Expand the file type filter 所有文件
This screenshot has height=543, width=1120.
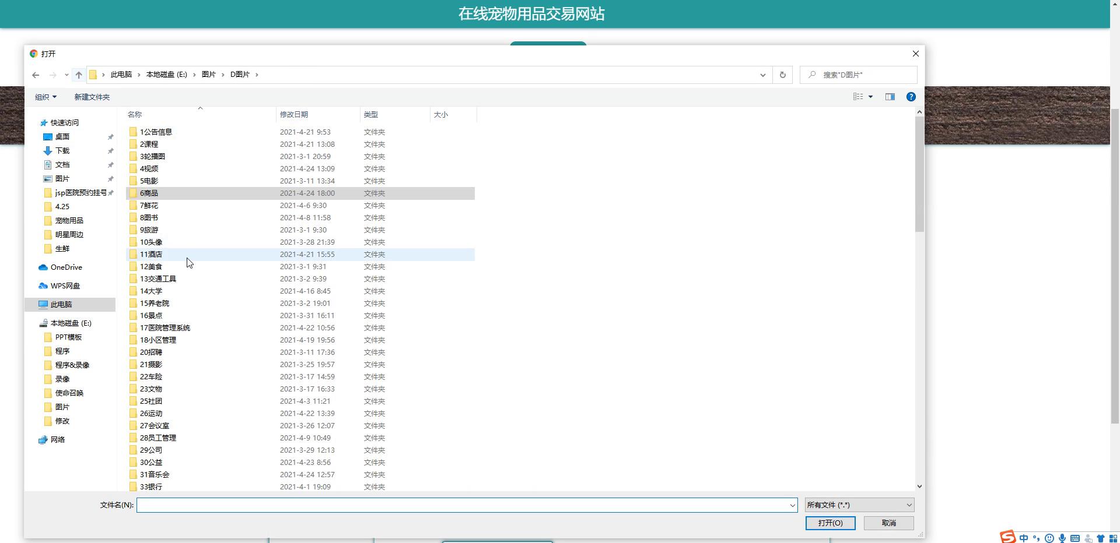(x=859, y=505)
